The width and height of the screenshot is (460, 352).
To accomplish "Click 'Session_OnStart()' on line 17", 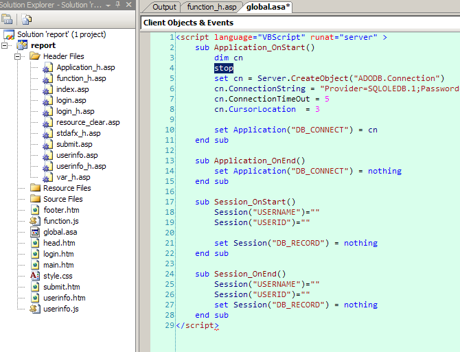I will click(255, 202).
